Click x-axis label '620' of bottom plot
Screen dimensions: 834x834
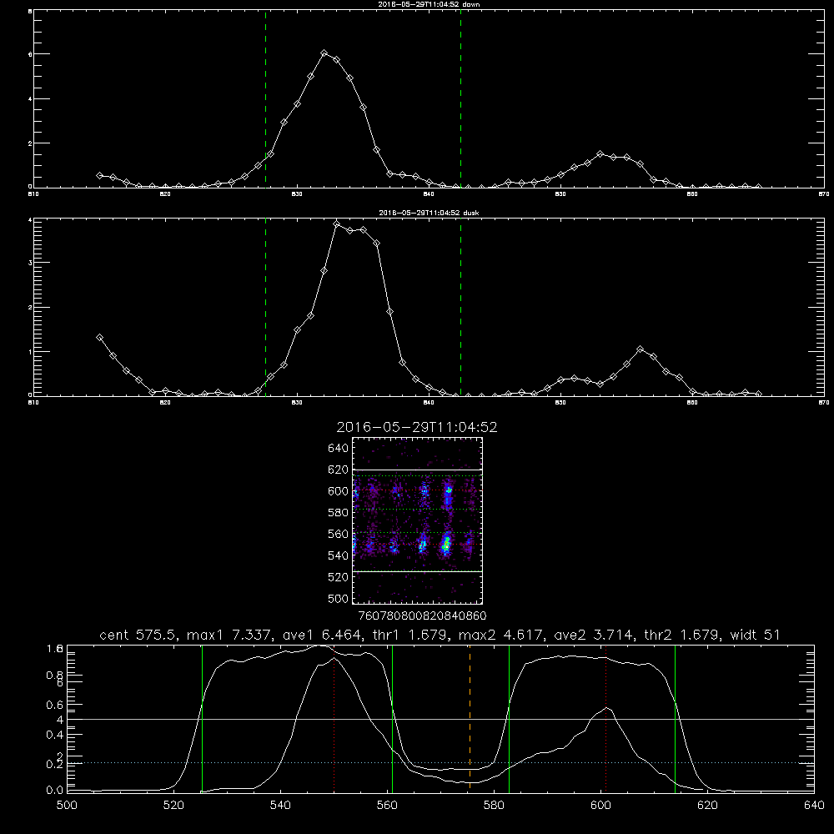[707, 806]
